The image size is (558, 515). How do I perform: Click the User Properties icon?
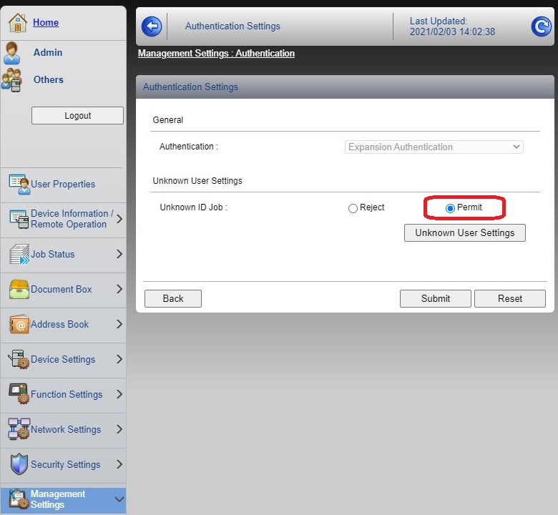click(x=19, y=184)
